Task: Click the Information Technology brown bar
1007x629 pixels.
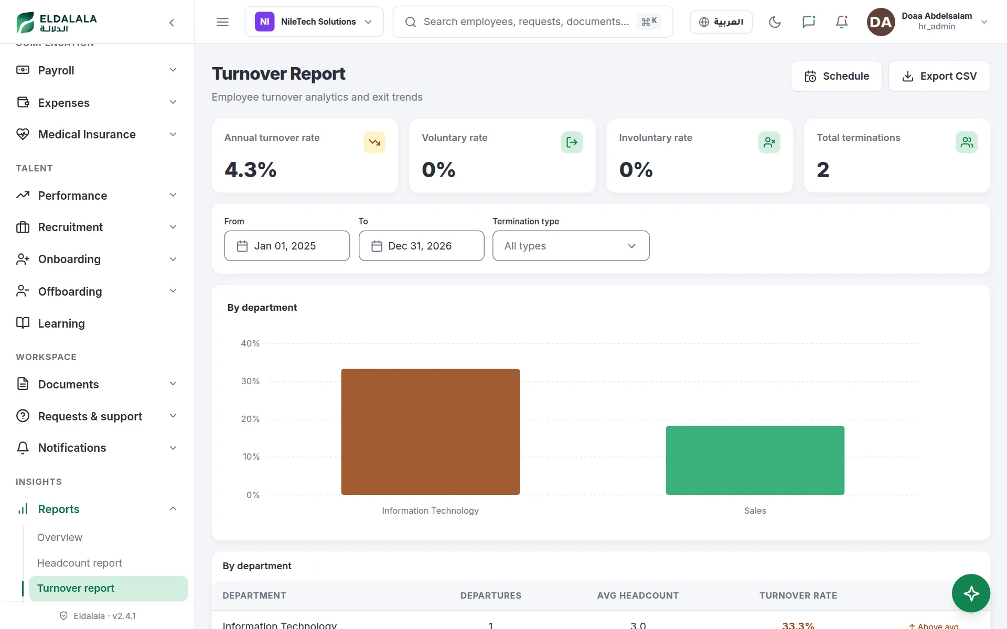Action: 430,432
